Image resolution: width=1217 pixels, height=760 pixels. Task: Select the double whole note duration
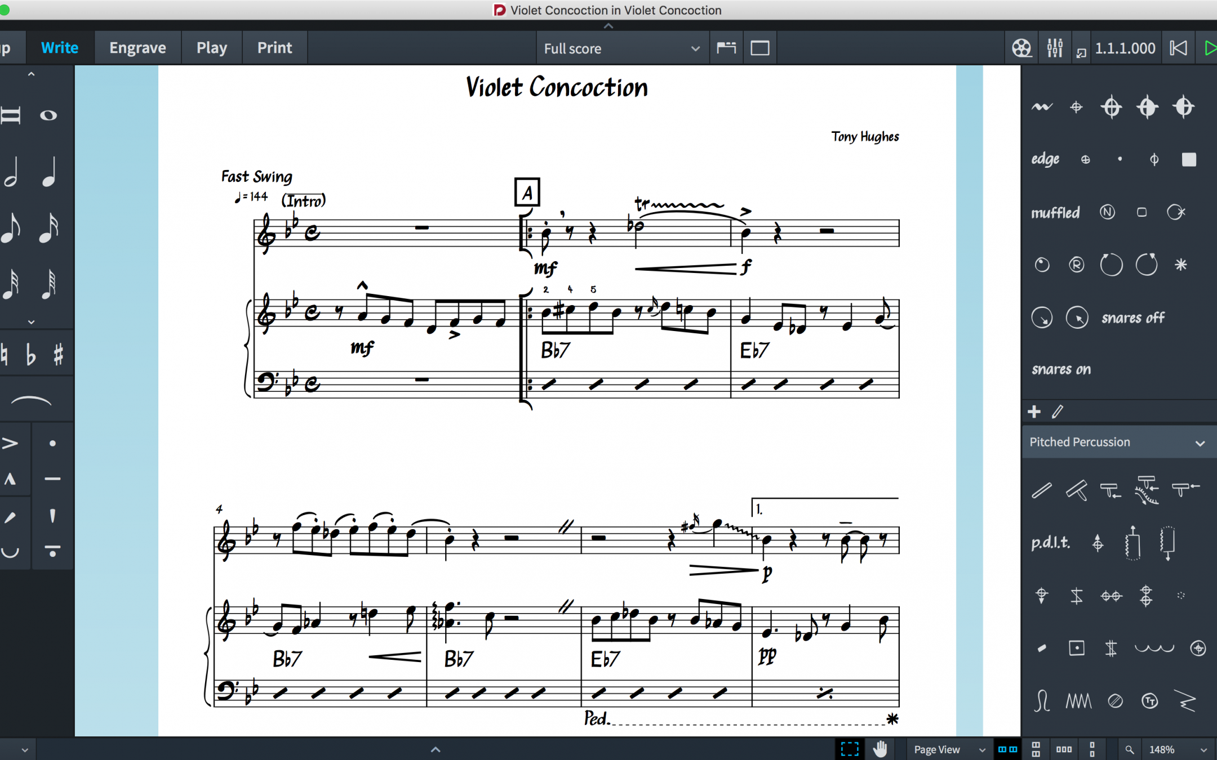[x=10, y=115]
